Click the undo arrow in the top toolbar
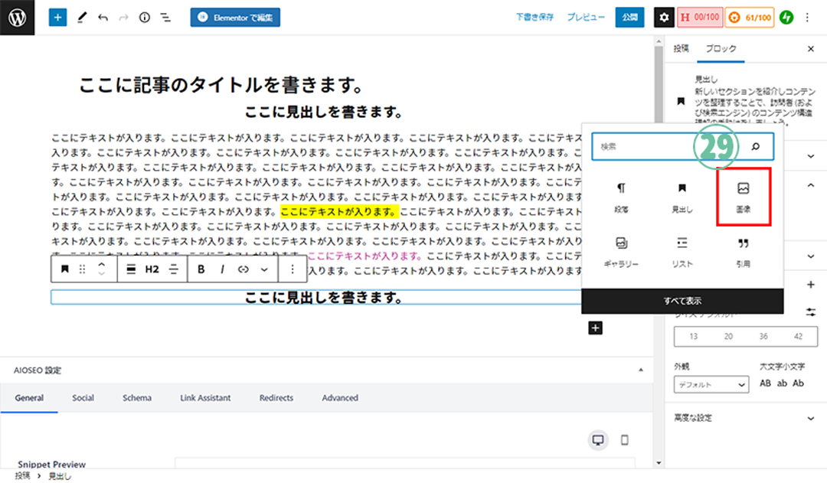 (x=103, y=17)
